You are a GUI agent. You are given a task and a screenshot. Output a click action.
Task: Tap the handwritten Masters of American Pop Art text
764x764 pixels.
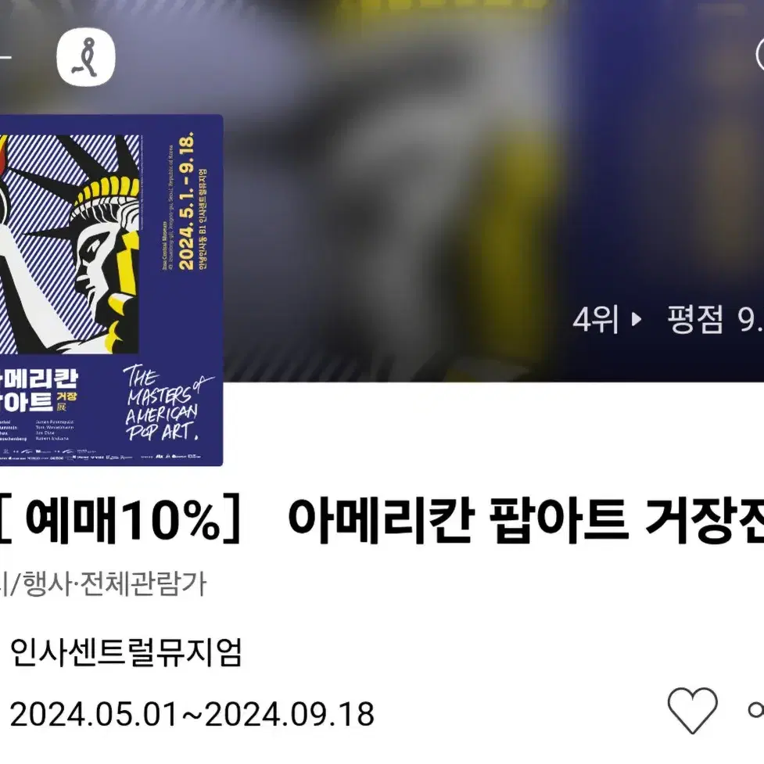pos(167,404)
